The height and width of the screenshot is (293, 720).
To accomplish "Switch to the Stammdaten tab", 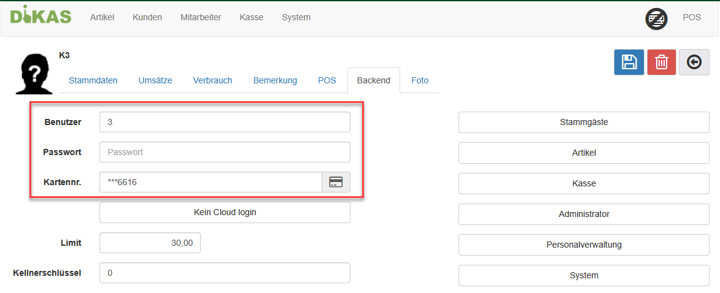I will 93,80.
